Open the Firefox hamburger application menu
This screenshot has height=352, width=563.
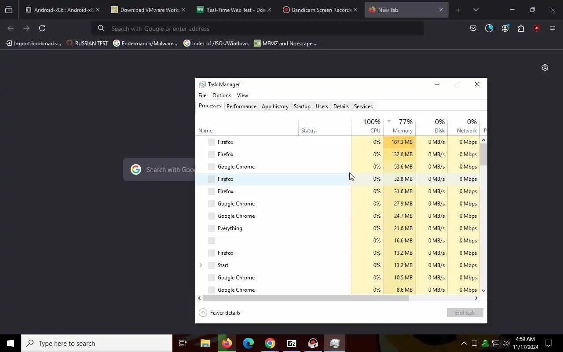pyautogui.click(x=552, y=28)
